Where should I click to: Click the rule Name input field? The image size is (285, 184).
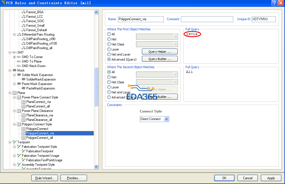141,19
